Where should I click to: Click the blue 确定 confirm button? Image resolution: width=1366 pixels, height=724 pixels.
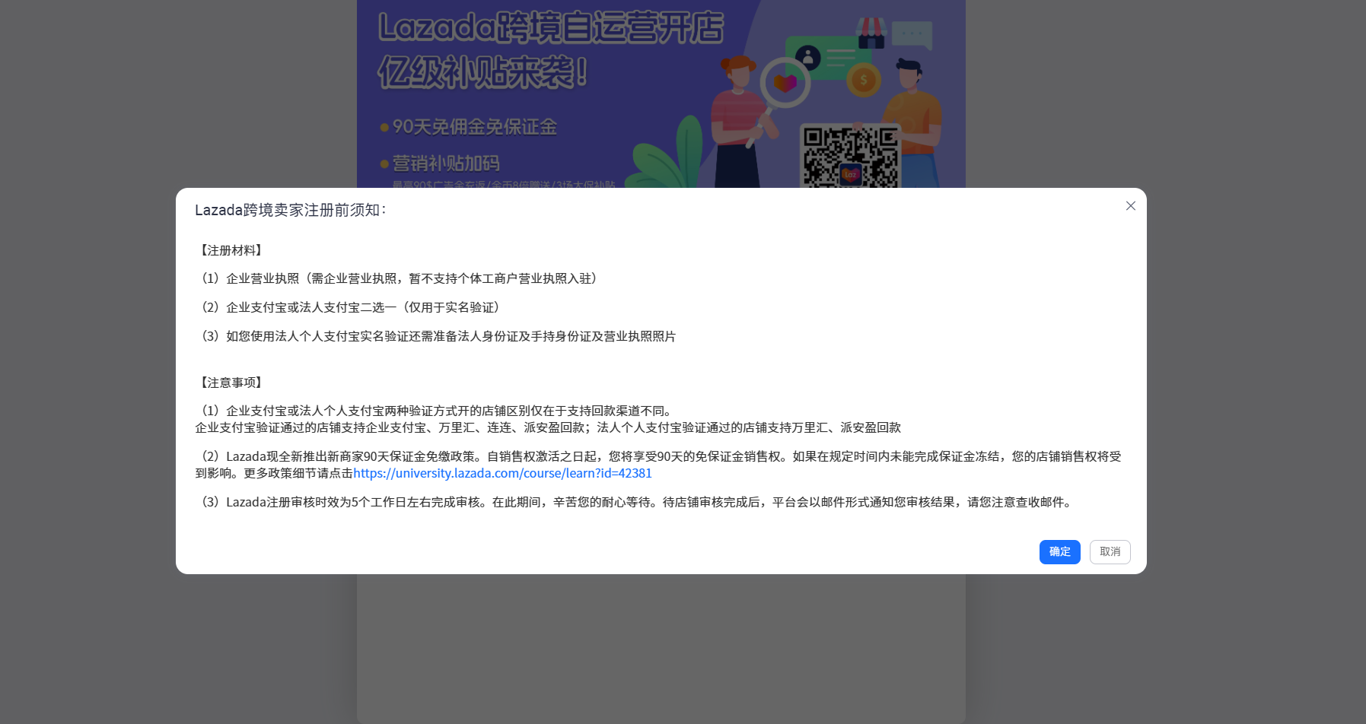(x=1060, y=552)
